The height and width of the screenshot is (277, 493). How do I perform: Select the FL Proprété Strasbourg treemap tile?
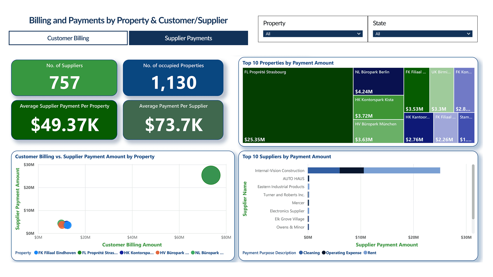tap(298, 105)
